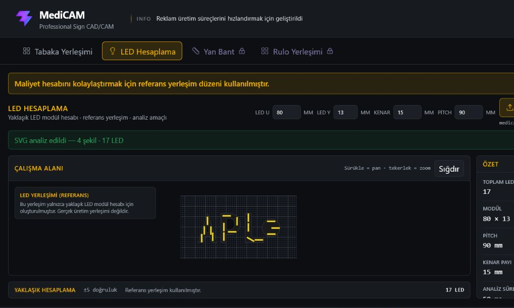Click the Professional Sign CAD/CAM subtitle
This screenshot has width=514, height=308.
click(76, 27)
